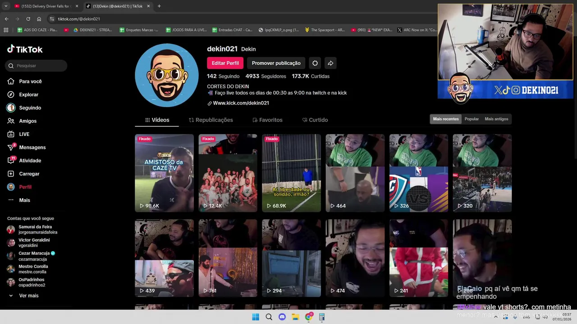This screenshot has height=324, width=577.
Task: Open the video with 241 views
Action: (x=418, y=258)
